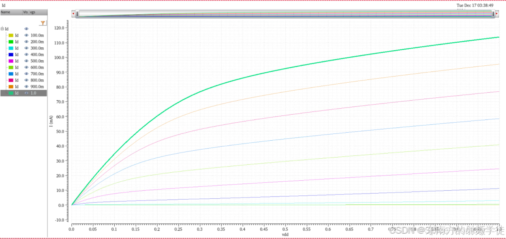Select the 500.0m value in legend
506x239 pixels.
37,61
